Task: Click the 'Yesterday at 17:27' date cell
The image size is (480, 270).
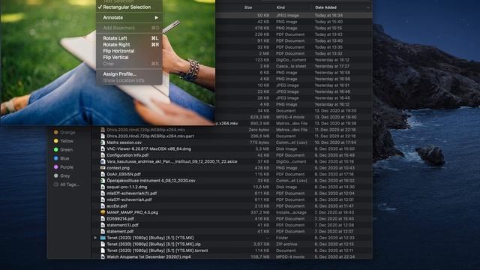Action: pos(332,66)
